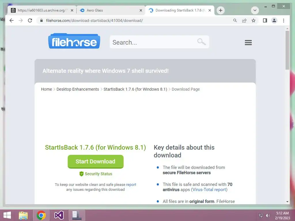Click the Start Download button
The height and width of the screenshot is (221, 295).
pyautogui.click(x=96, y=161)
